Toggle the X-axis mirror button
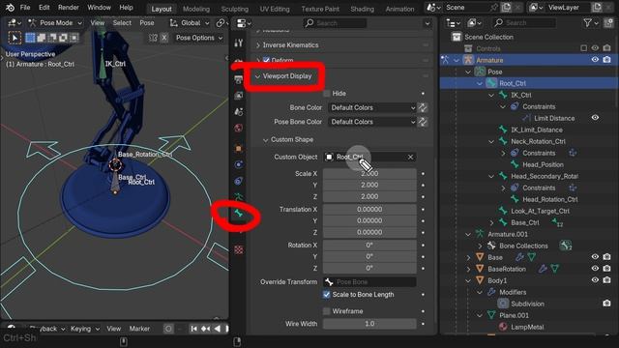 coord(164,38)
